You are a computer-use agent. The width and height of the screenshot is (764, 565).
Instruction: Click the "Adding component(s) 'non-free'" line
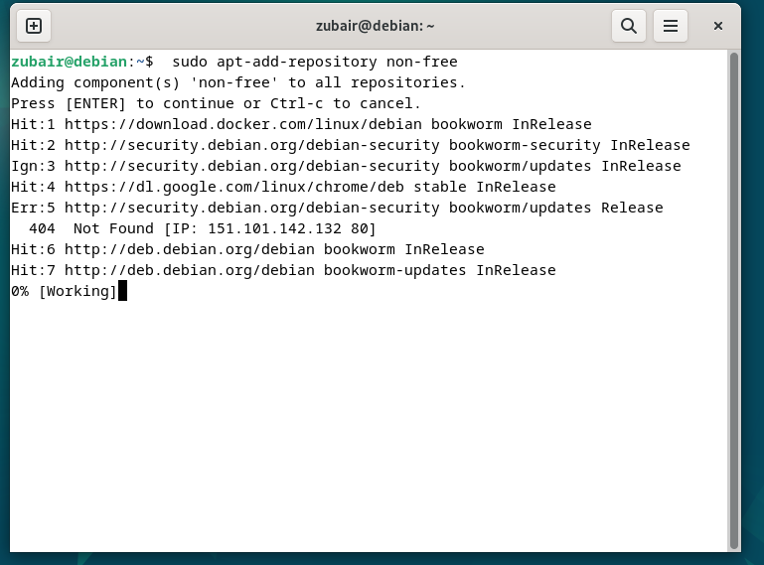pyautogui.click(x=238, y=82)
